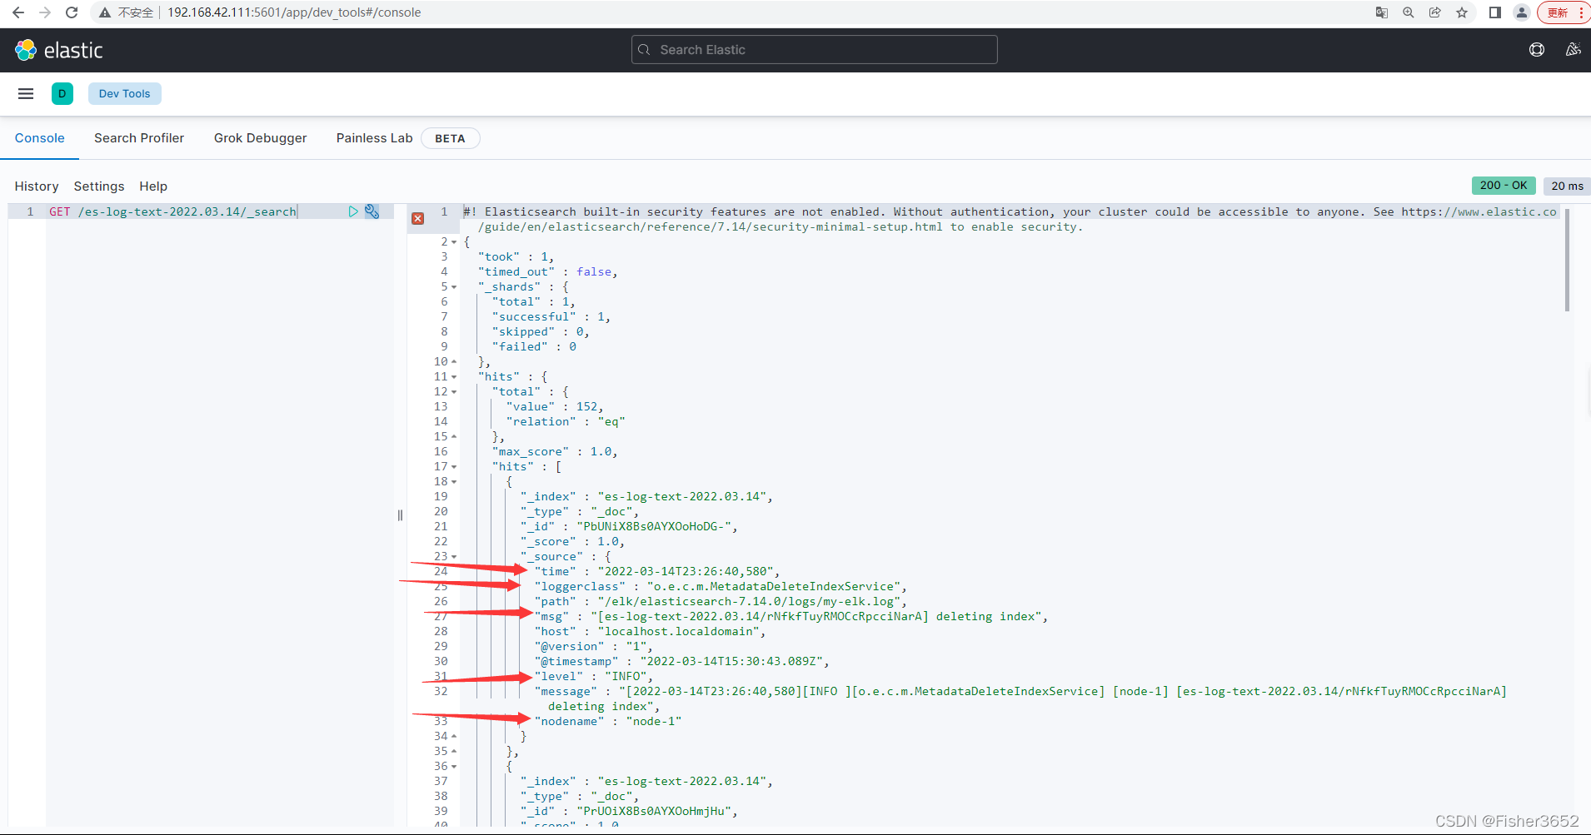The image size is (1591, 835).
Task: Collapse first hit object on line 18
Action: click(454, 482)
